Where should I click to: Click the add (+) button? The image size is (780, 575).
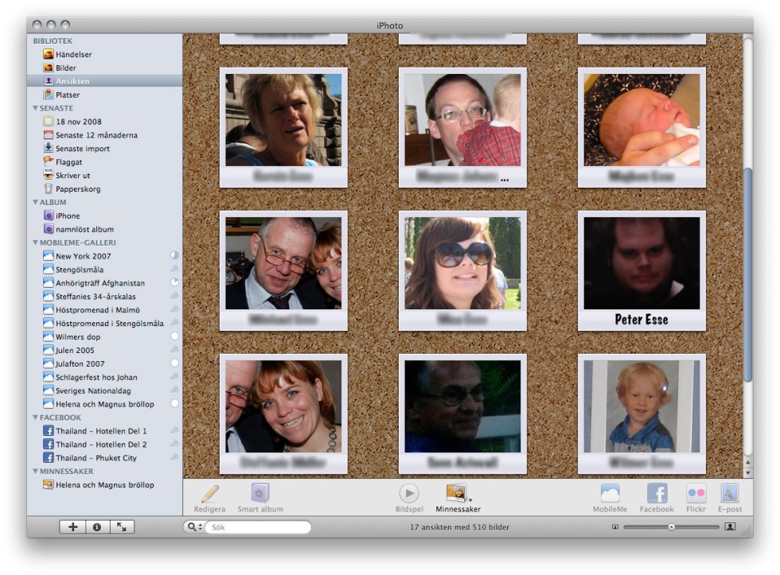pyautogui.click(x=72, y=527)
